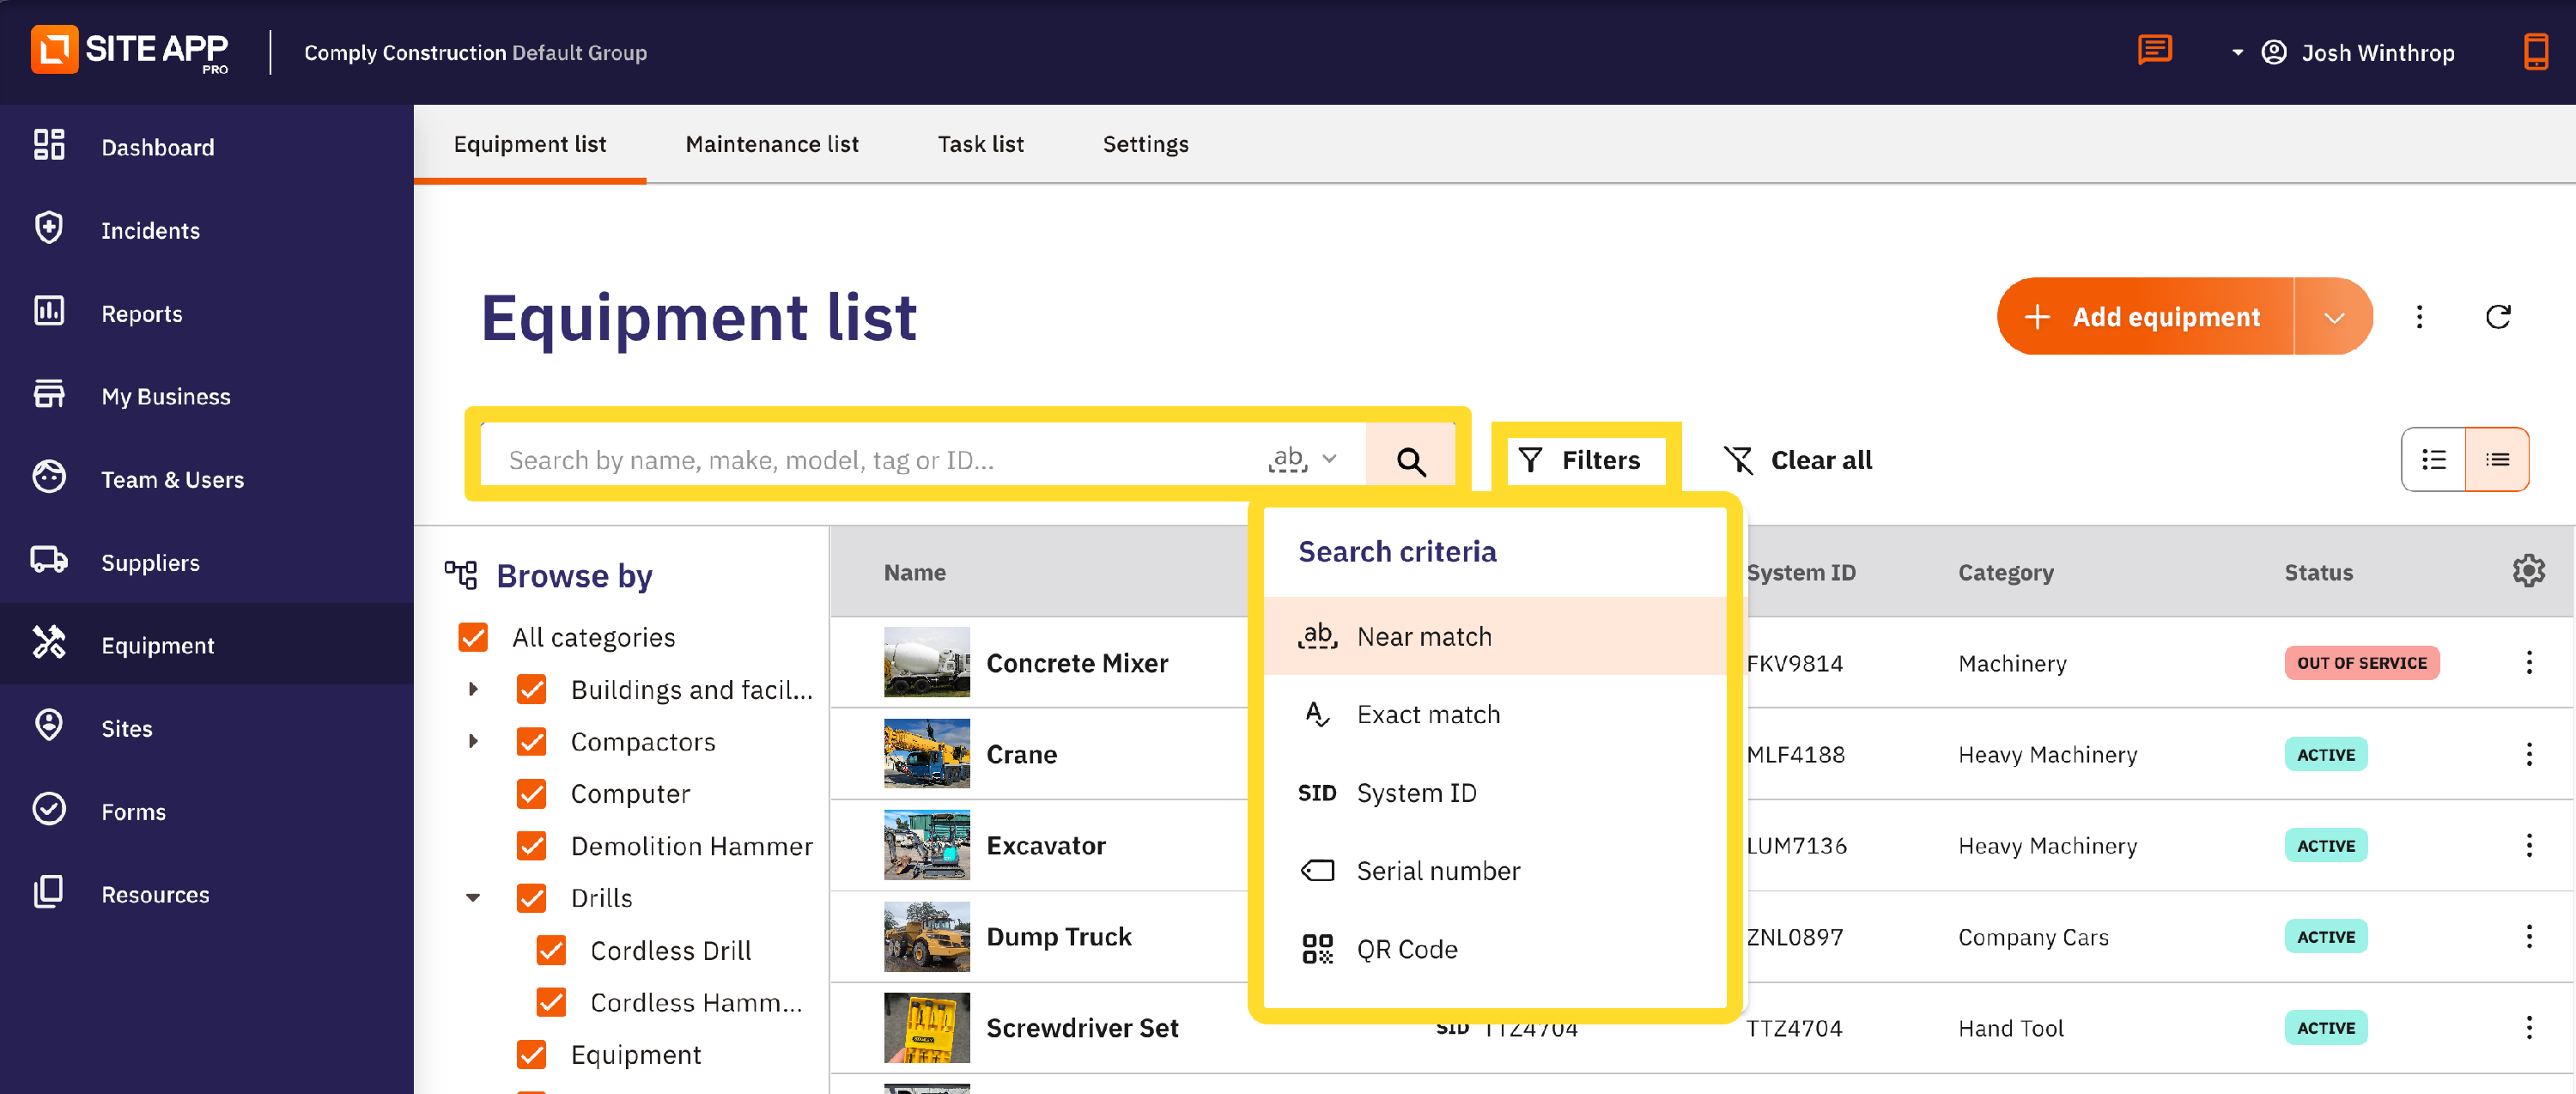Open the table column settings gear
Image resolution: width=2576 pixels, height=1094 pixels.
2528,571
